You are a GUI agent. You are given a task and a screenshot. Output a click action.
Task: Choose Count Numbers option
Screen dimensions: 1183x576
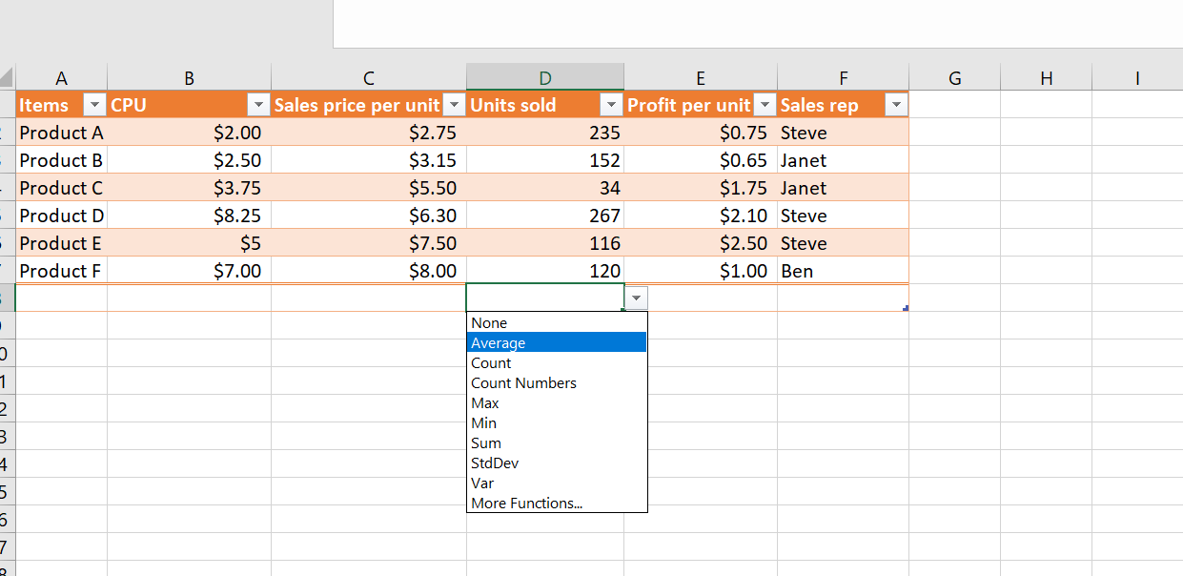523,383
